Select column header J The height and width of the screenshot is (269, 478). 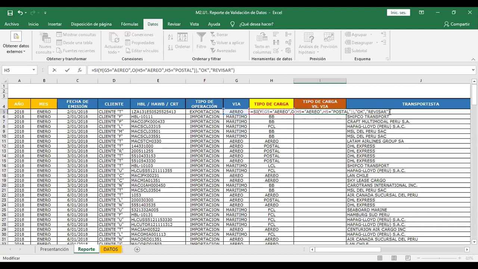click(x=420, y=81)
